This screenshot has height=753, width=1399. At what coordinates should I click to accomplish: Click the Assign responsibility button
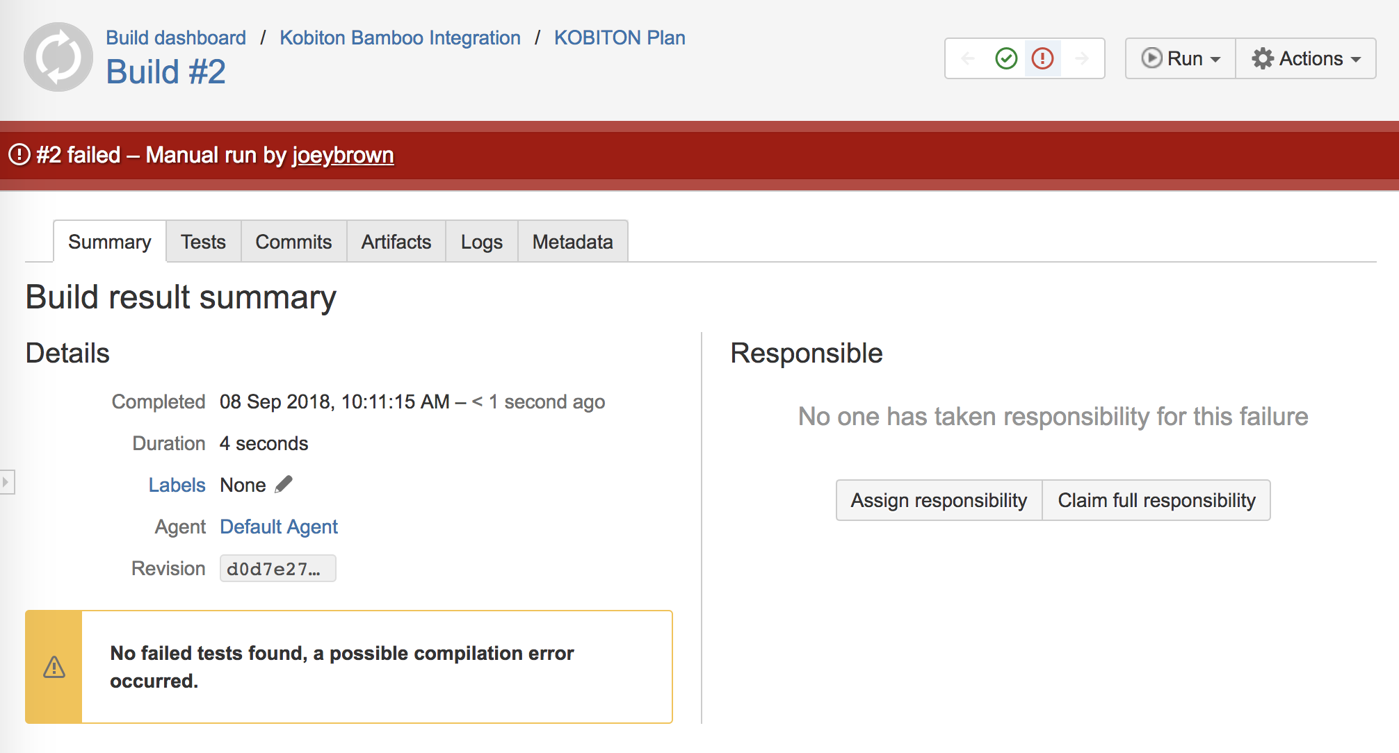[x=939, y=500]
